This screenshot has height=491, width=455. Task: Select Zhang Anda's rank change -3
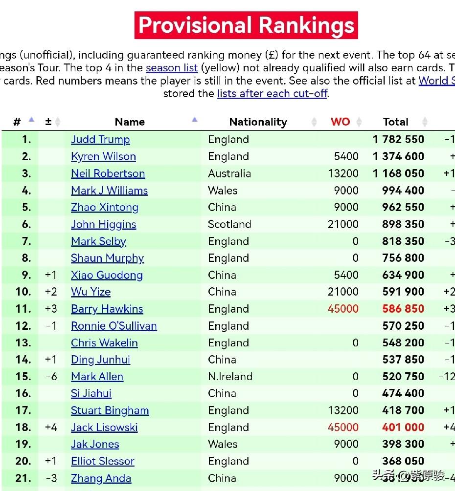tap(51, 478)
